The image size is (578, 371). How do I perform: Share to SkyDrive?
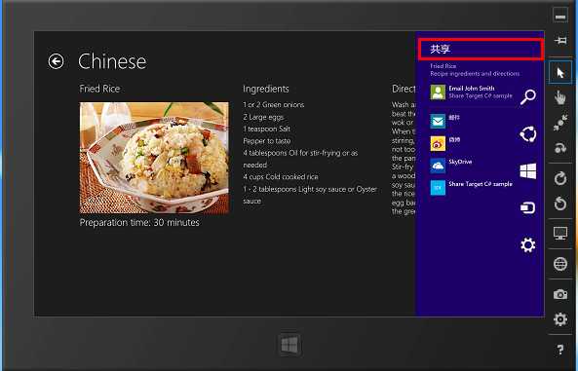pos(451,166)
